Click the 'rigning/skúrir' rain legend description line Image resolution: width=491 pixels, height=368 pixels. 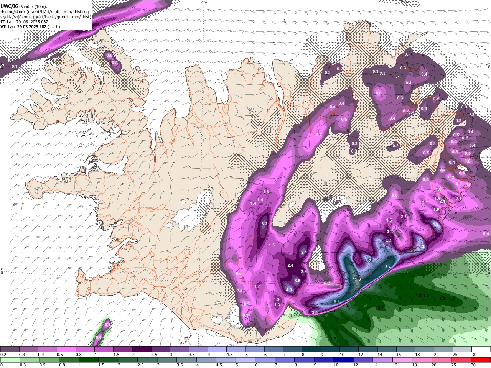point(45,12)
